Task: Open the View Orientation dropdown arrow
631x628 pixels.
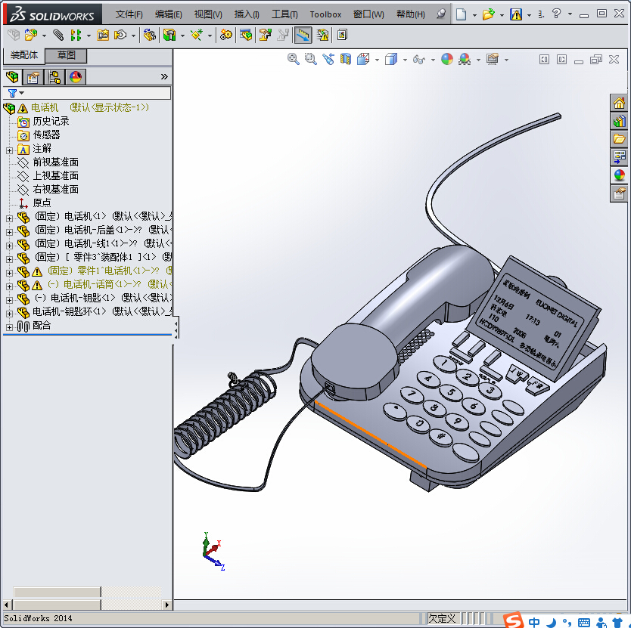Action: [377, 60]
